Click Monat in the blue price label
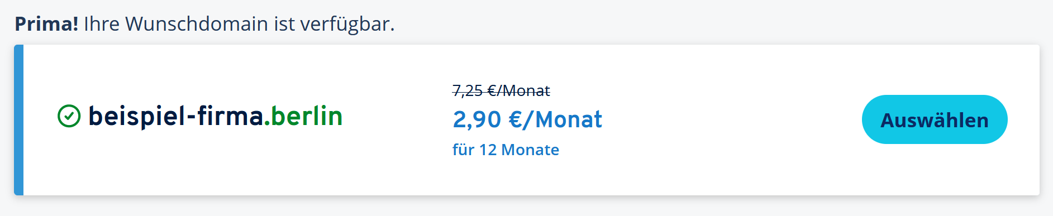The image size is (1053, 216). [x=569, y=119]
